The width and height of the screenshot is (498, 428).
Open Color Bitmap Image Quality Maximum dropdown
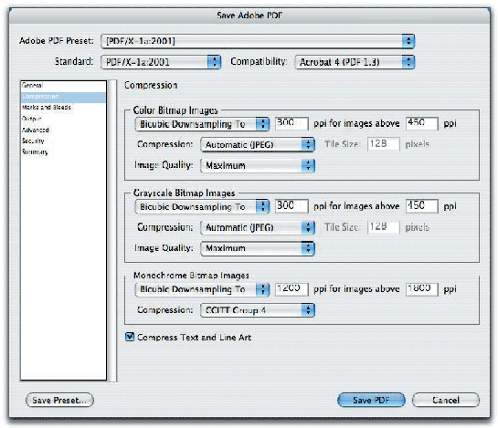258,165
